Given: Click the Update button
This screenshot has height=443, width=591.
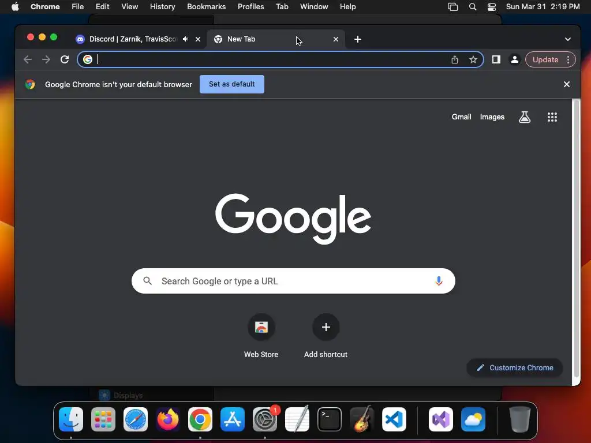Looking at the screenshot, I should click(x=545, y=59).
